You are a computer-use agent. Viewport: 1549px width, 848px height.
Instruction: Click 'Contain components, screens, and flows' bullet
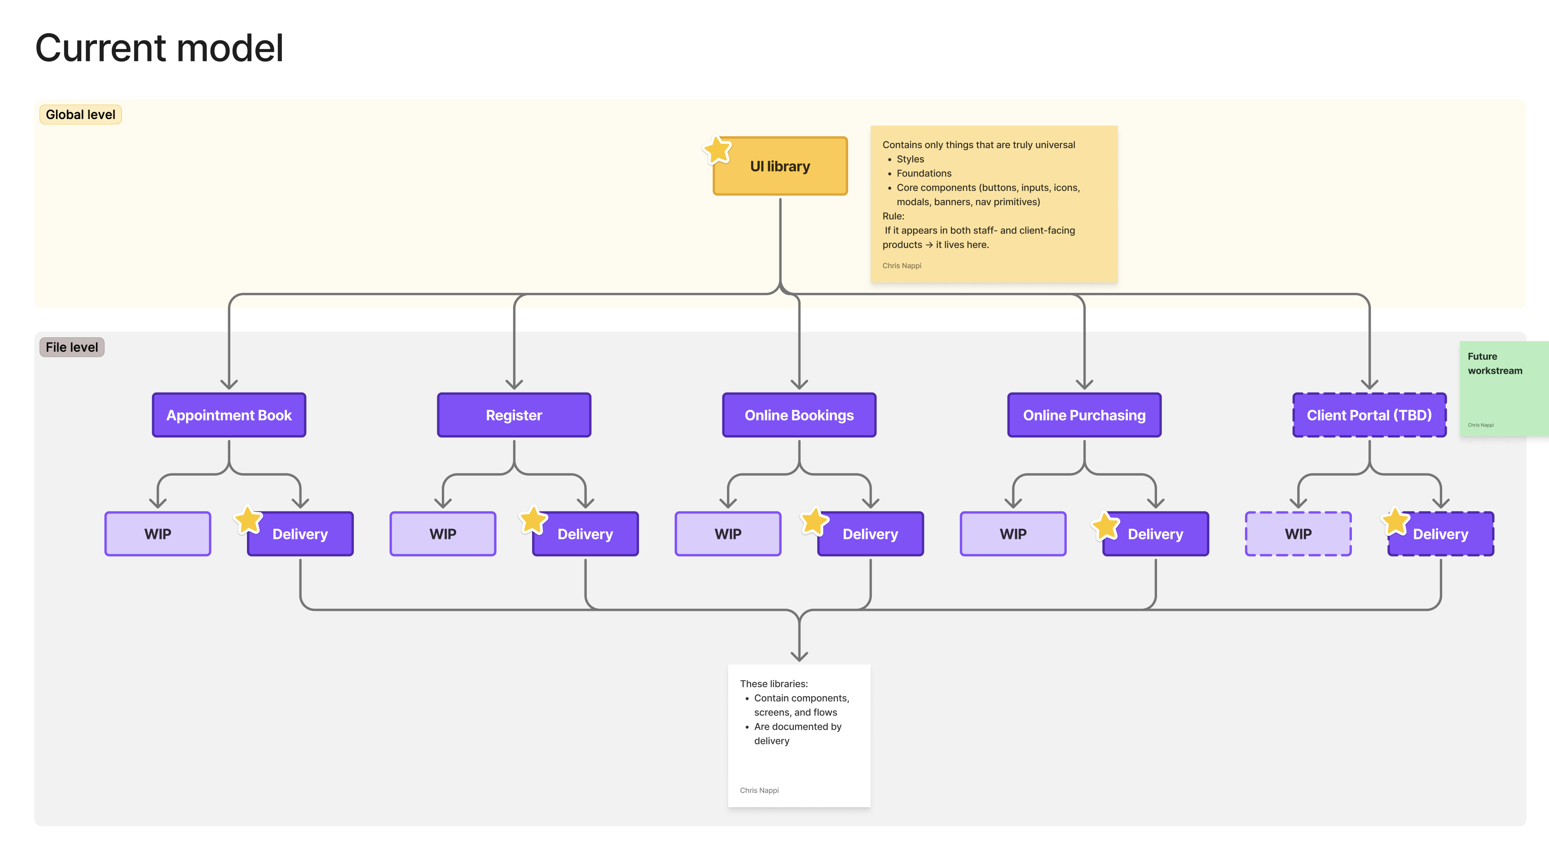click(801, 706)
